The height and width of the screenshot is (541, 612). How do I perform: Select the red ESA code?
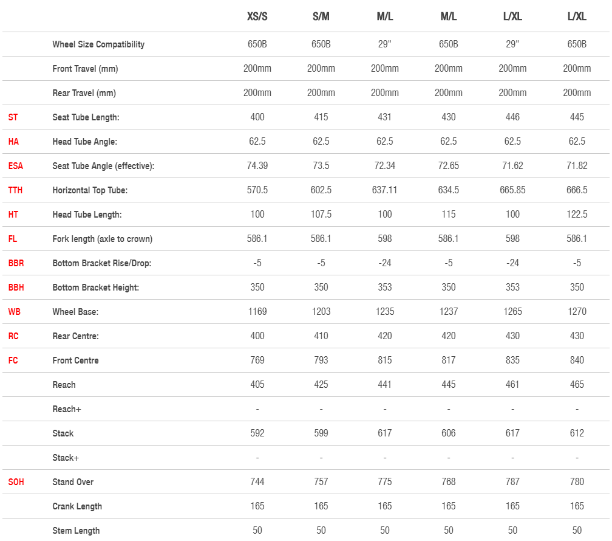tap(16, 166)
